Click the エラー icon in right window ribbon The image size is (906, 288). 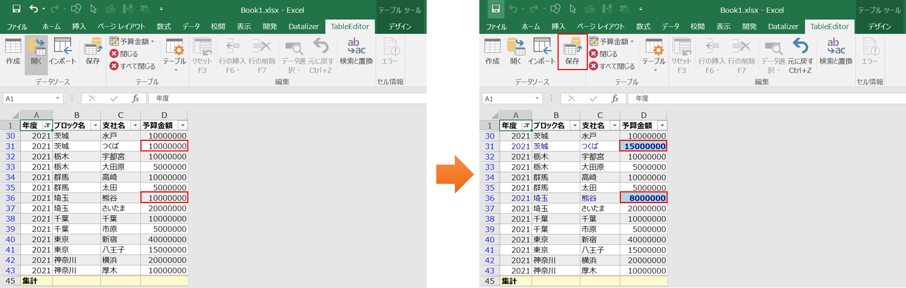click(869, 52)
